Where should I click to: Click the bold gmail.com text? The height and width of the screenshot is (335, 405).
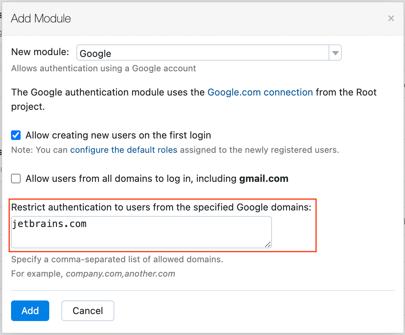(264, 179)
